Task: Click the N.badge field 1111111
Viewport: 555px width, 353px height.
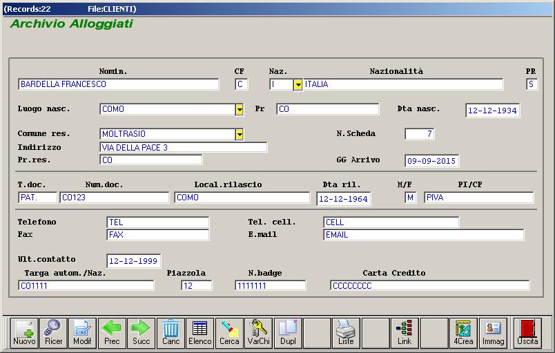Action: tap(271, 285)
